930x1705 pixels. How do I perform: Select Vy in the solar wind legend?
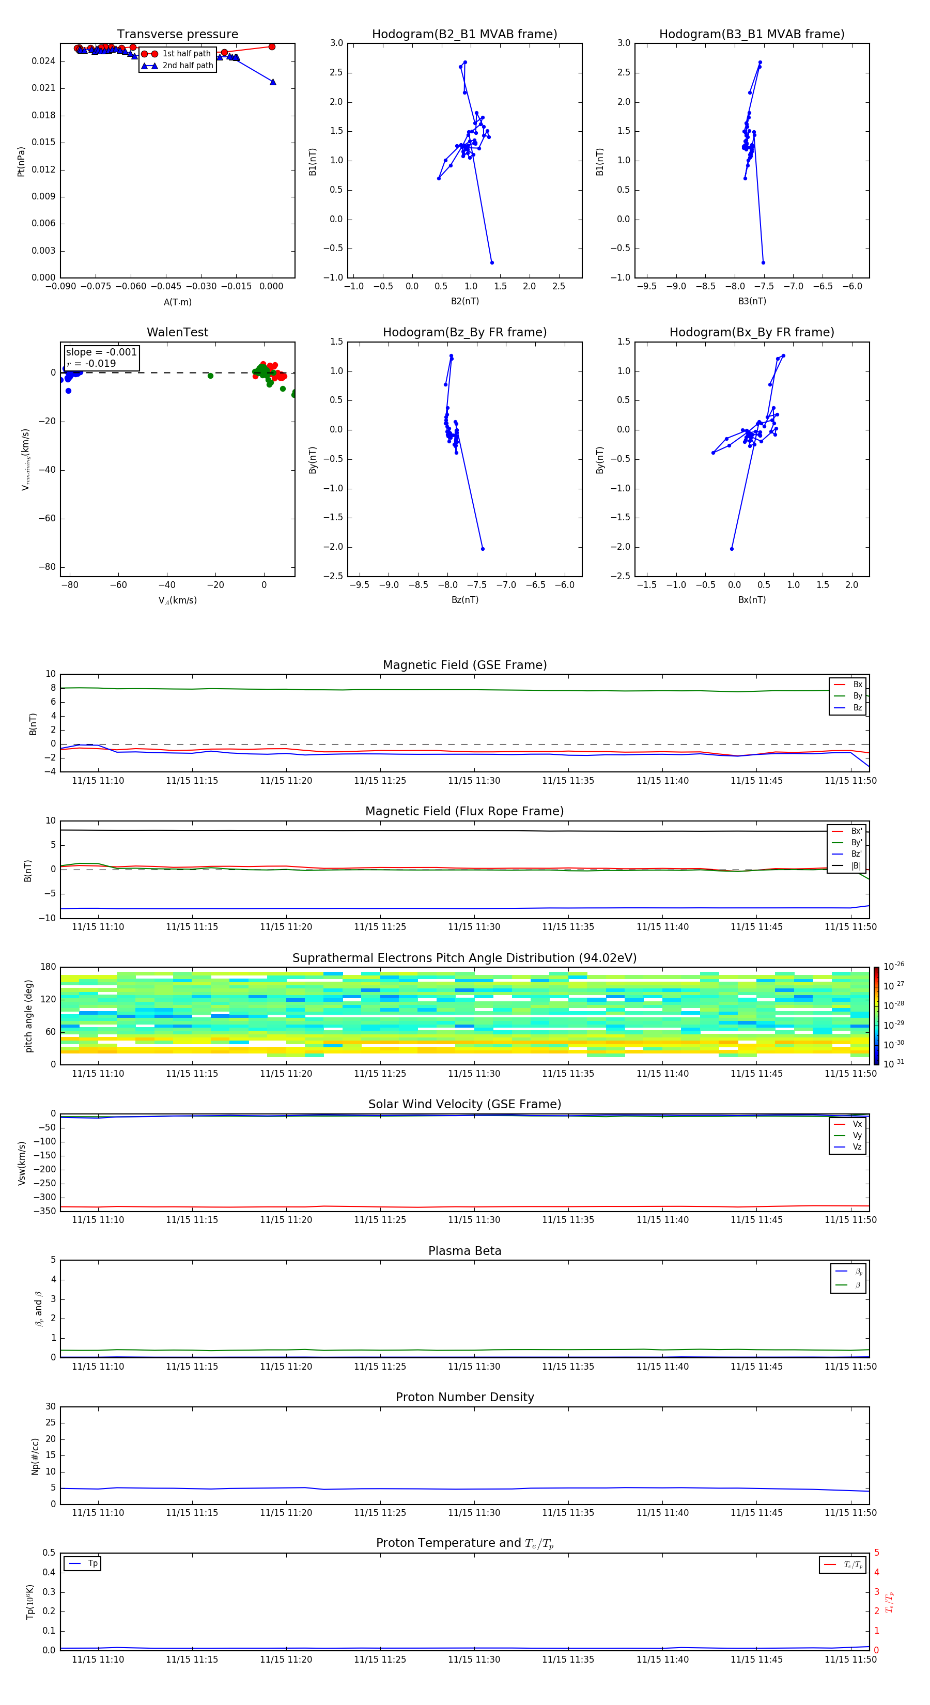848,1135
